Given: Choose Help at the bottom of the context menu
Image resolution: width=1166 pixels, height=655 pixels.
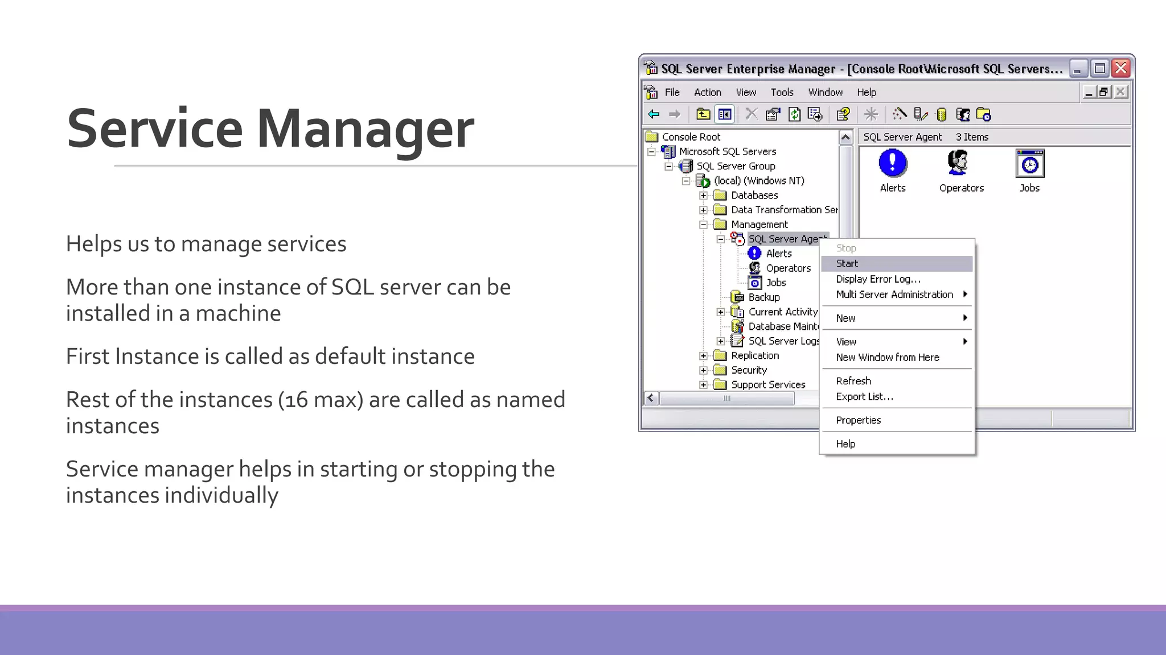Looking at the screenshot, I should (x=897, y=443).
